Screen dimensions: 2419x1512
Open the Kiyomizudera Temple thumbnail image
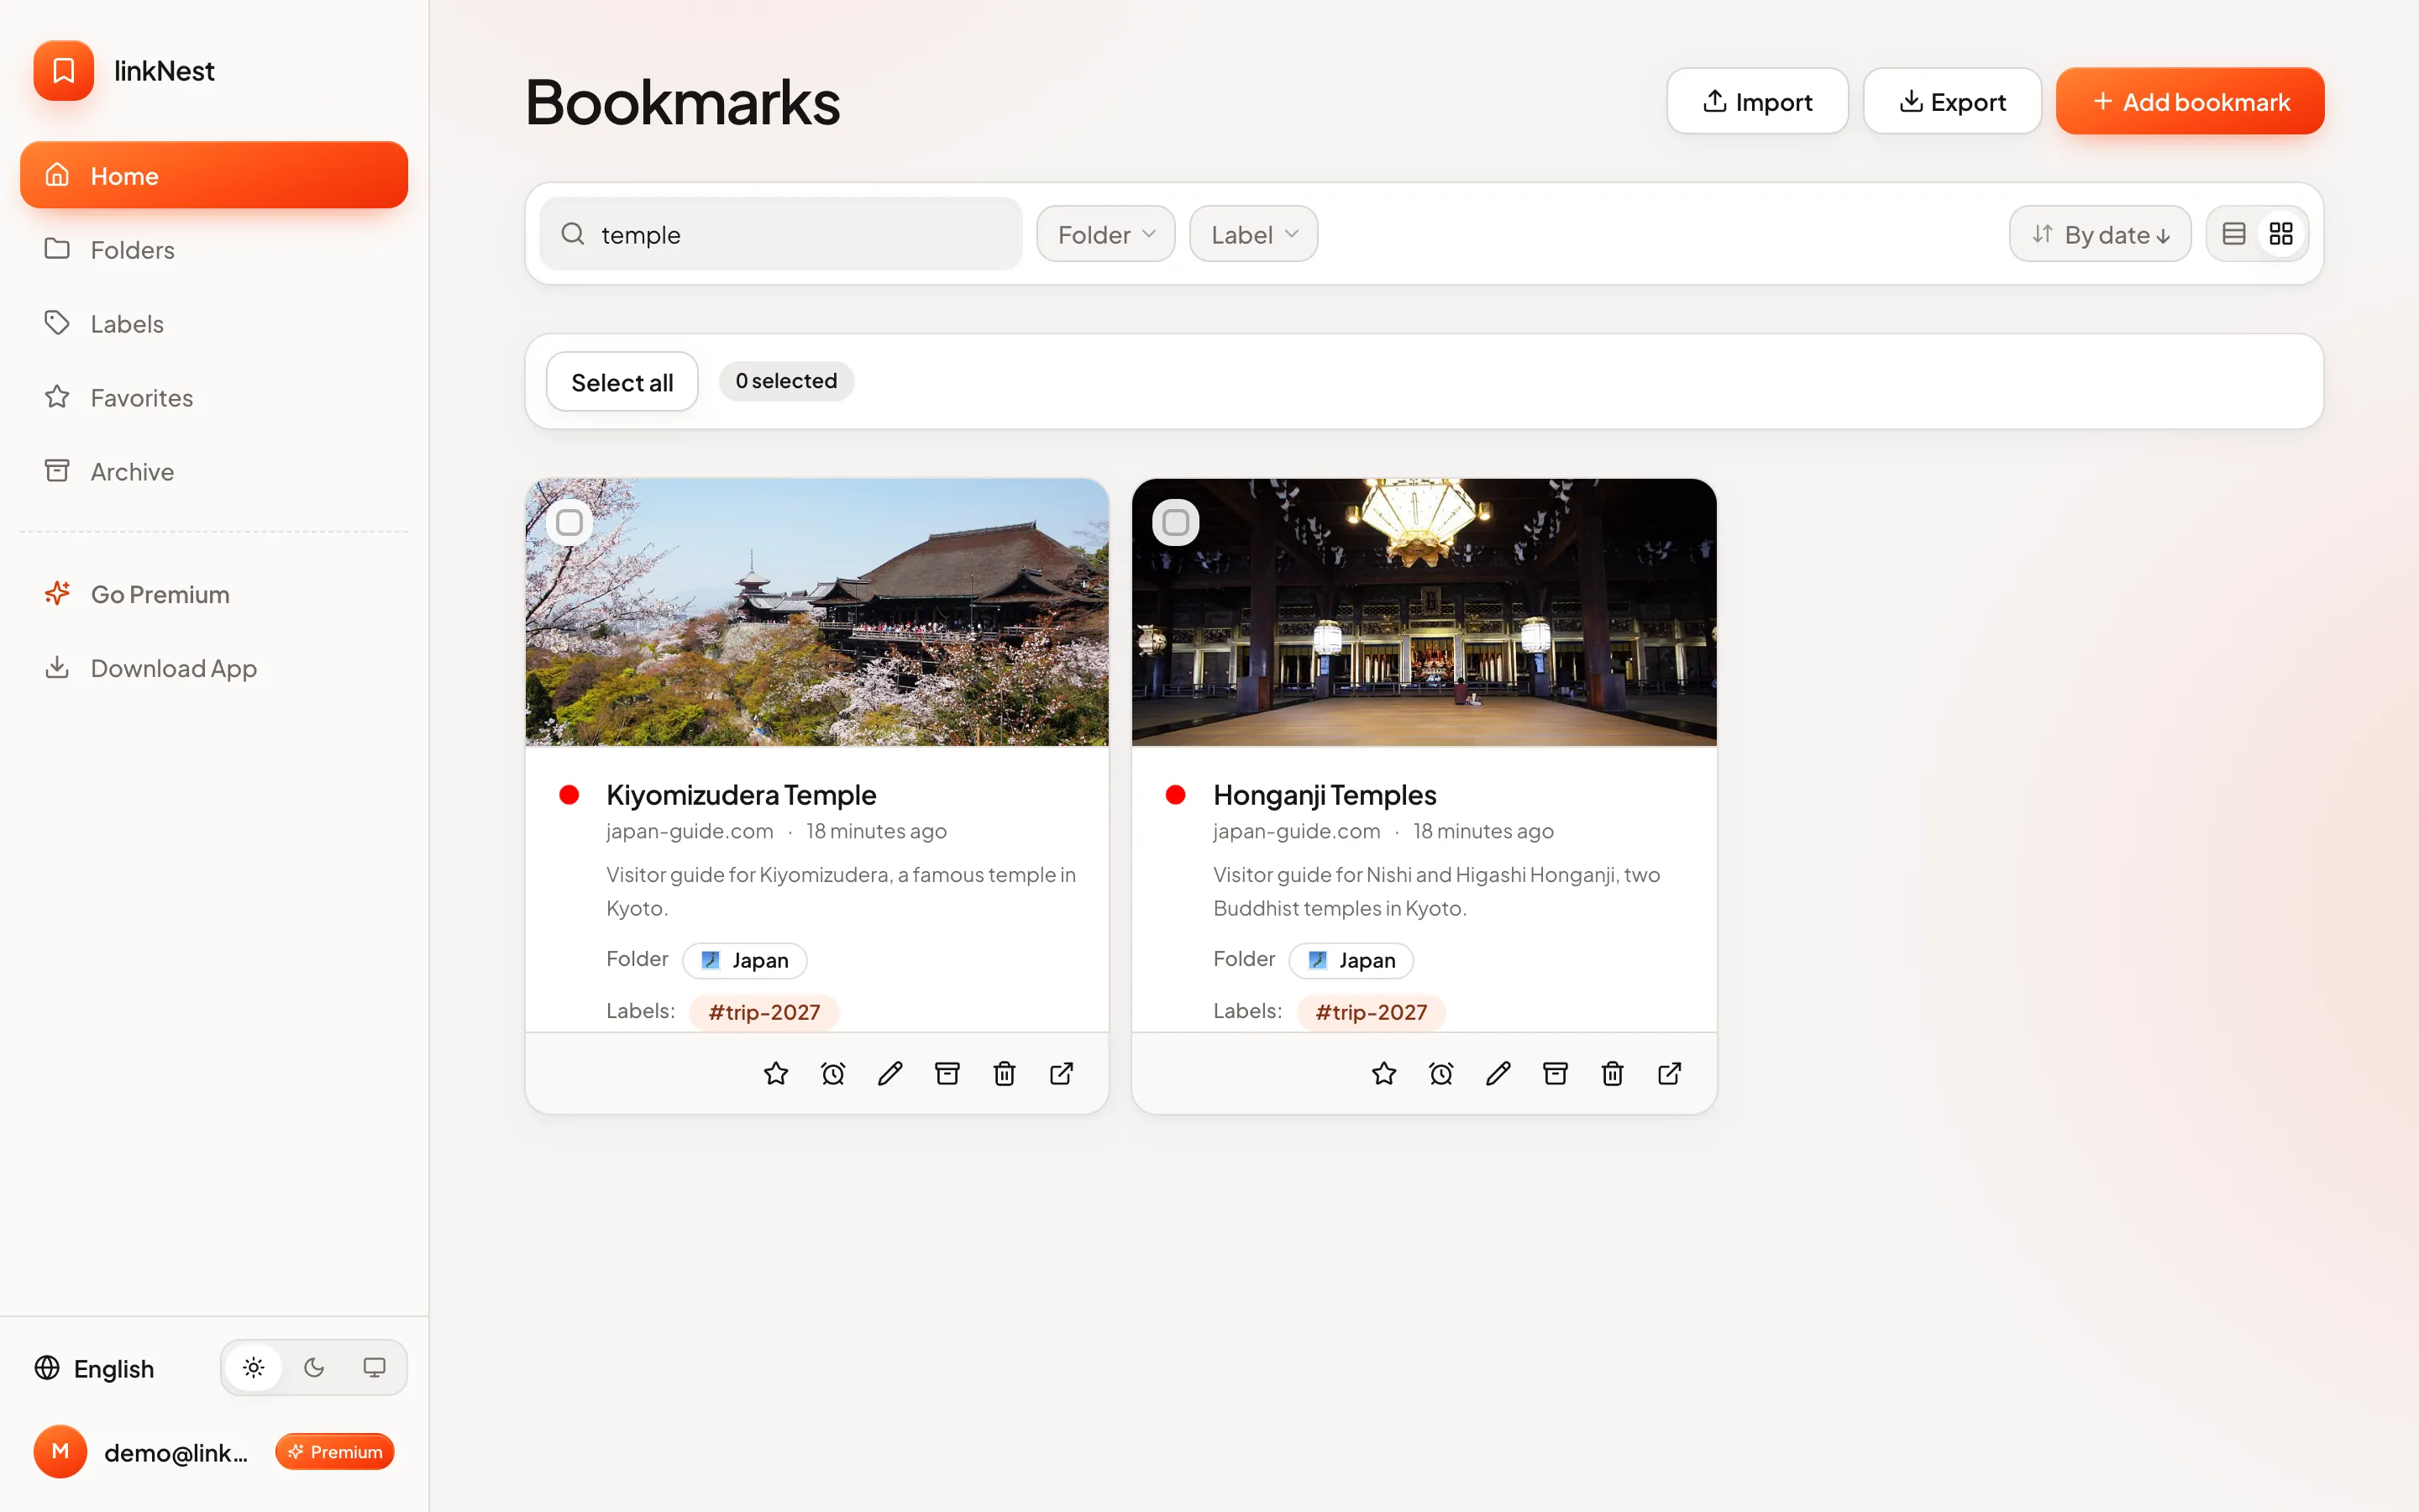tap(816, 612)
